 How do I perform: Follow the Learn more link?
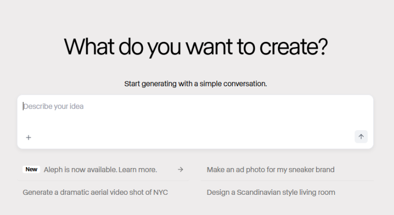(x=138, y=170)
